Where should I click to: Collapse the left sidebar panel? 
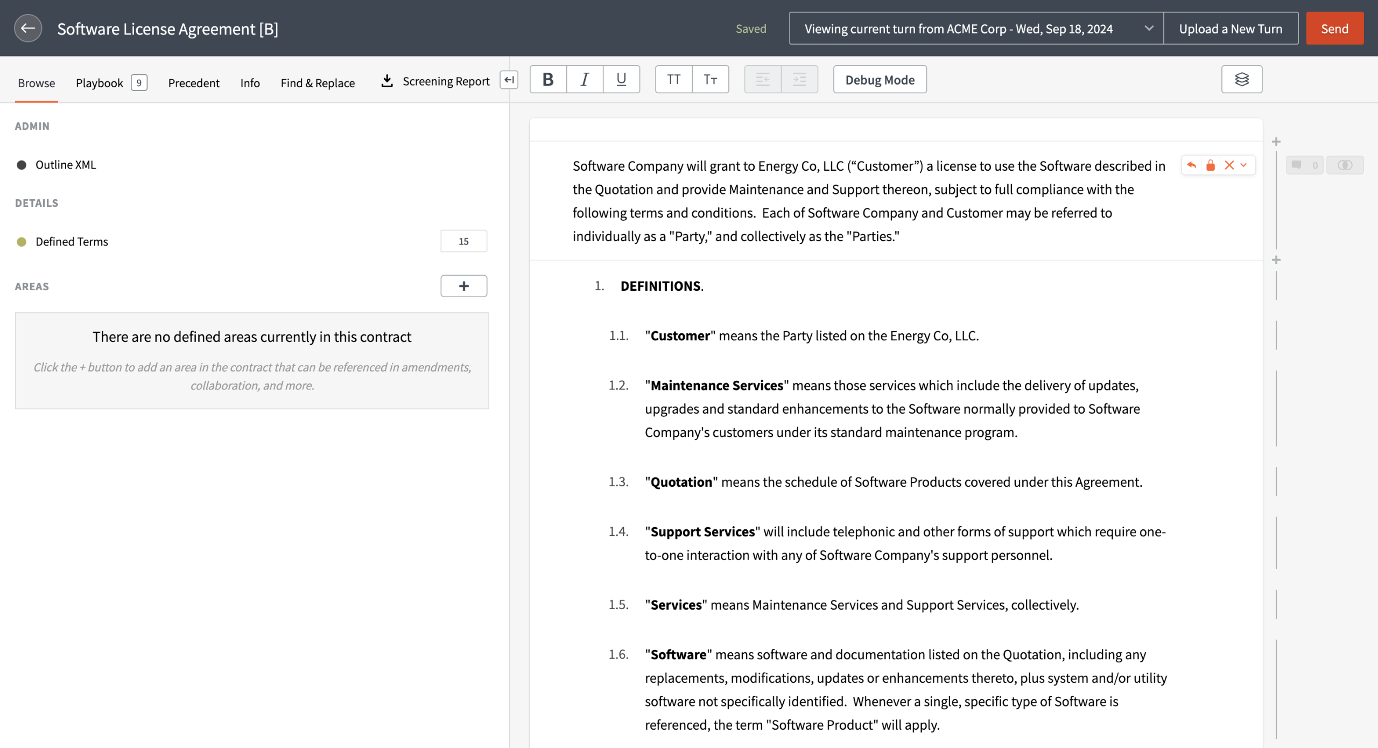[509, 80]
